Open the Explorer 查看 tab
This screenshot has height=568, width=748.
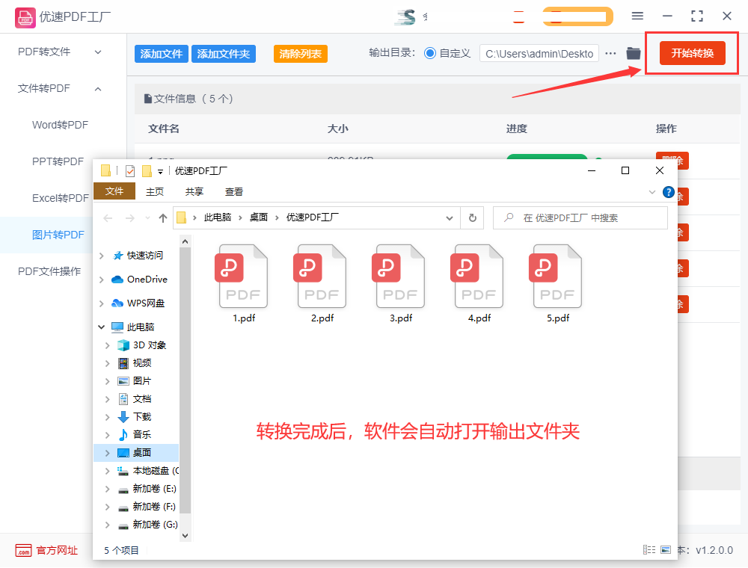tap(233, 191)
